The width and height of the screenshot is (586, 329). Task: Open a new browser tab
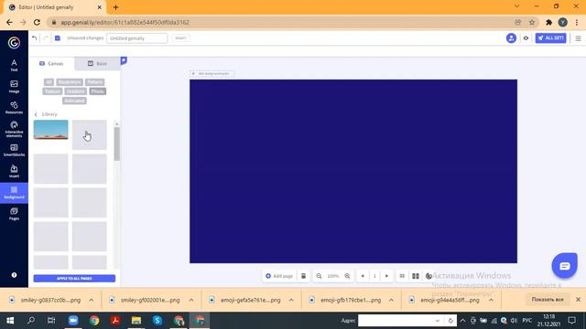tap(115, 7)
